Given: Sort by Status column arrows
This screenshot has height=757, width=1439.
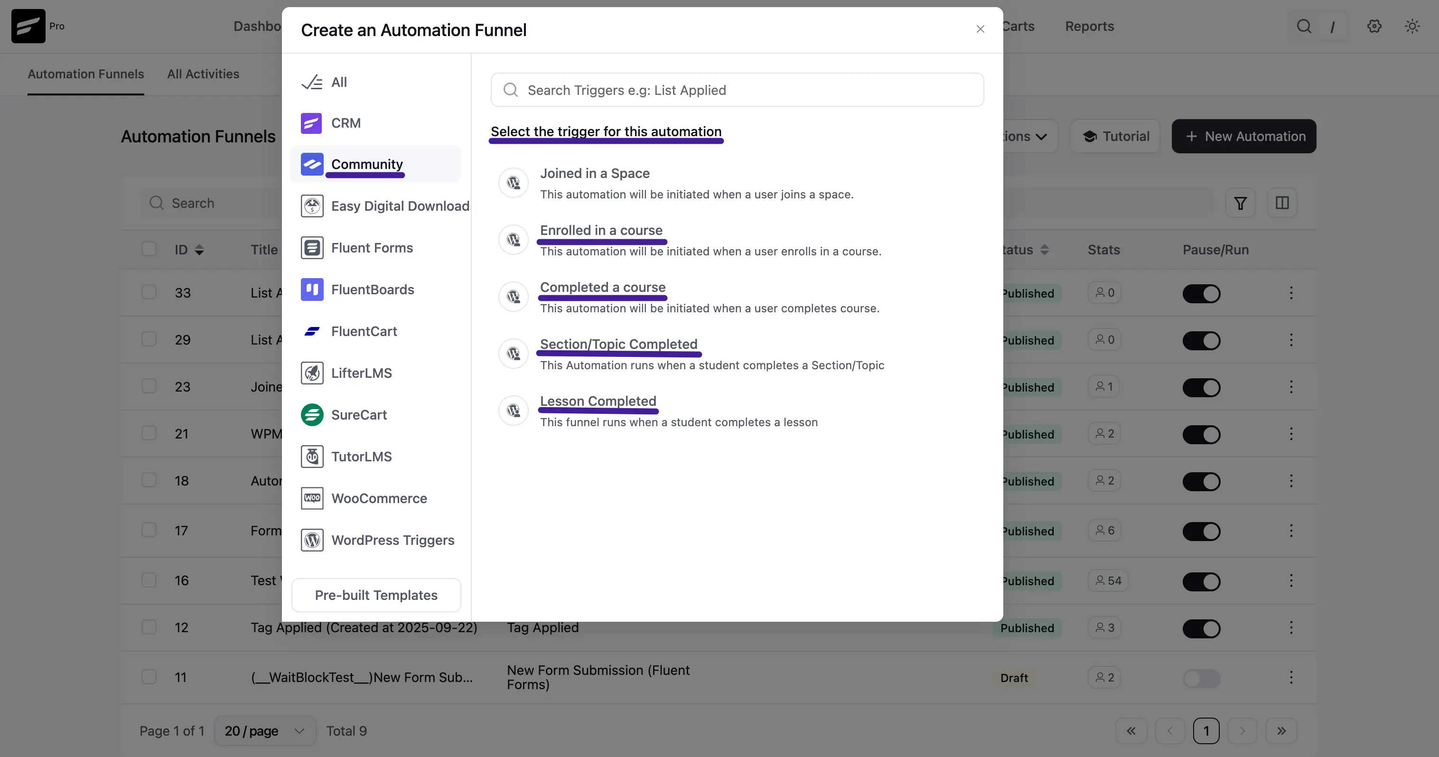Looking at the screenshot, I should tap(1045, 250).
